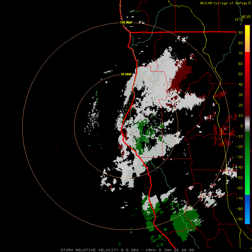Click the 30 value on the color scale
The height and width of the screenshot is (252, 252).
(241, 95)
